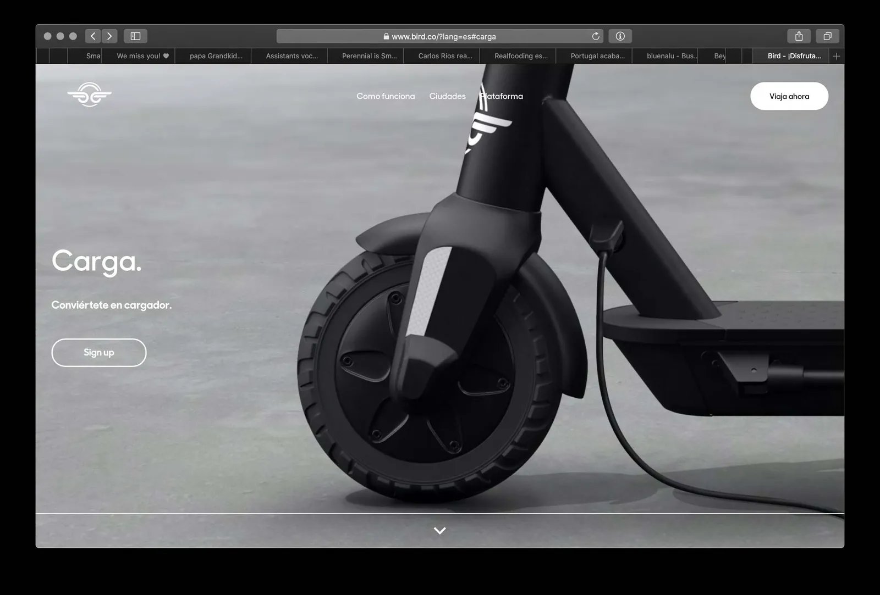This screenshot has width=880, height=595.
Task: Select the "Perennial is Sm..." tab
Action: [x=366, y=56]
